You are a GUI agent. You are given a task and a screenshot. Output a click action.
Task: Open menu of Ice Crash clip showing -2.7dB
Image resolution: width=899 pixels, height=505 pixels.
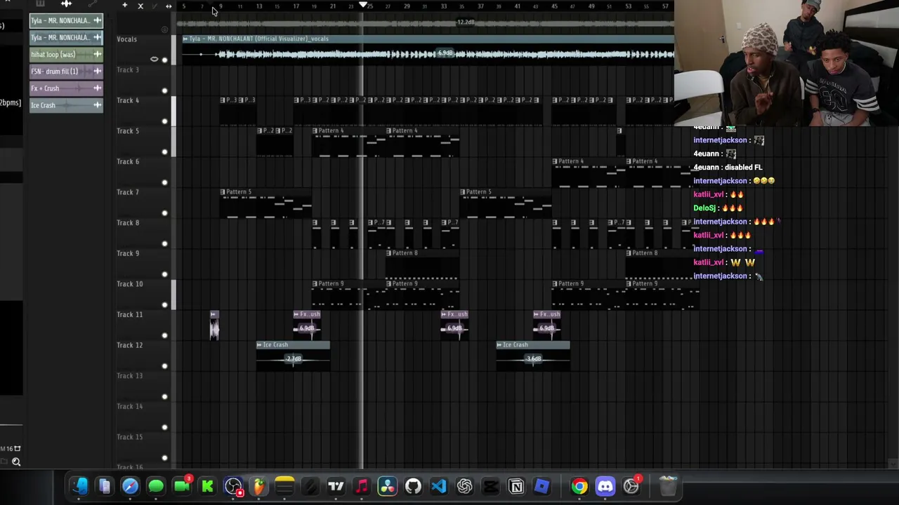coord(259,345)
